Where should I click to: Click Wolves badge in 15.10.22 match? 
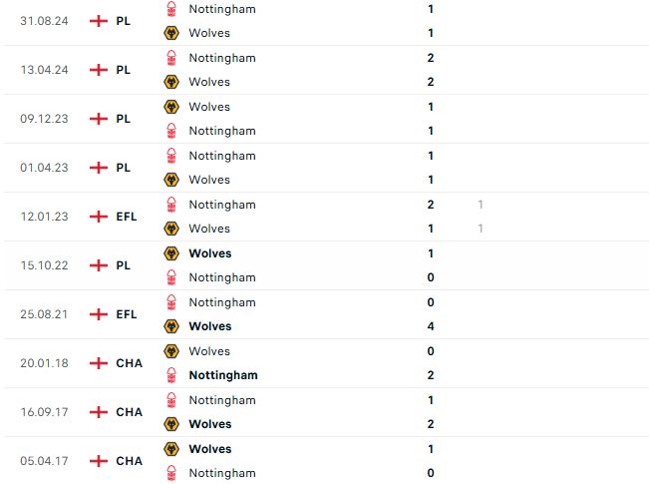tap(171, 253)
